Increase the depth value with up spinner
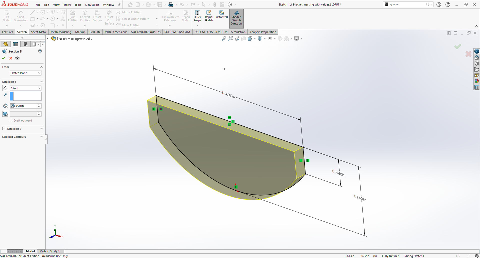Viewport: 480px width, 258px height. (39, 105)
